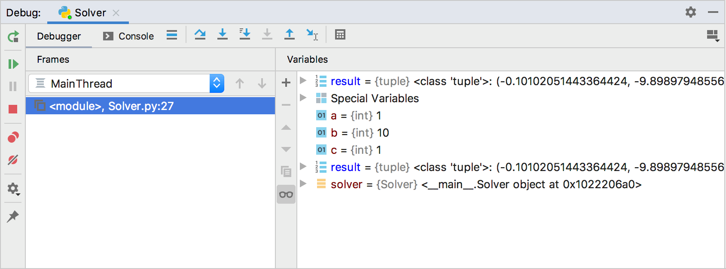Select the <module>, Solver.py:27 frame
726x269 pixels.
(x=150, y=106)
